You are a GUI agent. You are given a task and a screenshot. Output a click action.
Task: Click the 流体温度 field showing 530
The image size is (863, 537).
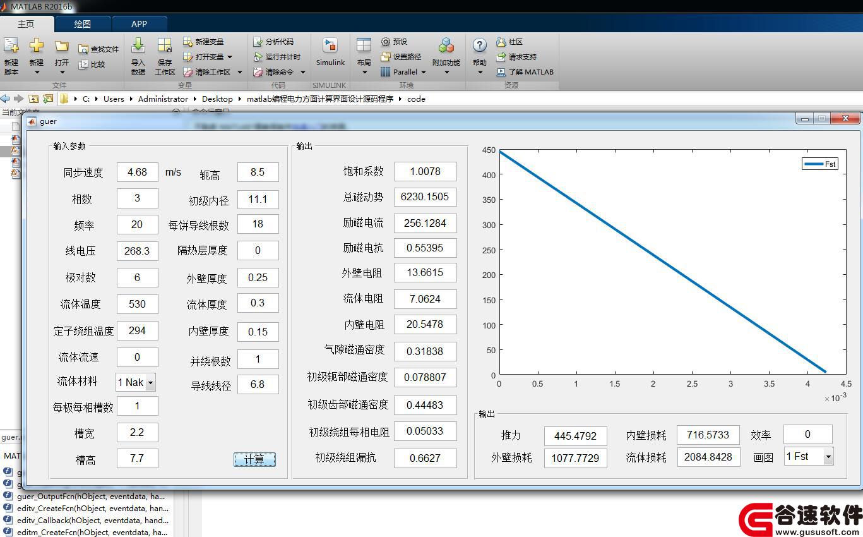[137, 304]
